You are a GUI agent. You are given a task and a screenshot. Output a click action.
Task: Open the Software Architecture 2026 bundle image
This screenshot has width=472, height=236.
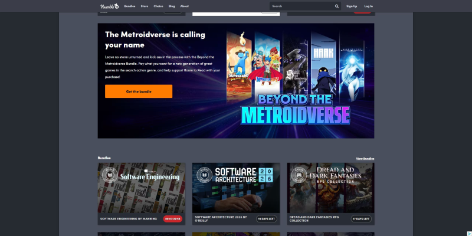236,188
